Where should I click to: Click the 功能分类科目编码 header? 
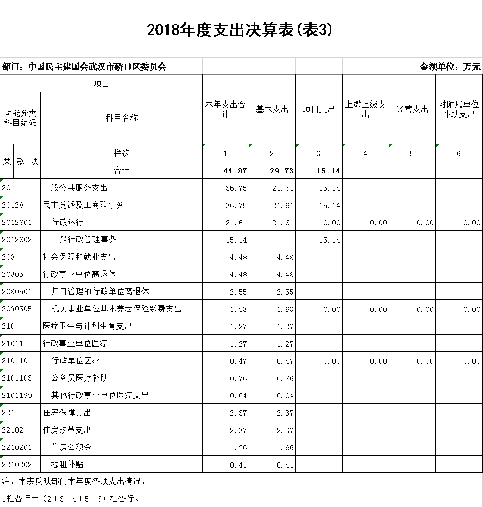20,118
